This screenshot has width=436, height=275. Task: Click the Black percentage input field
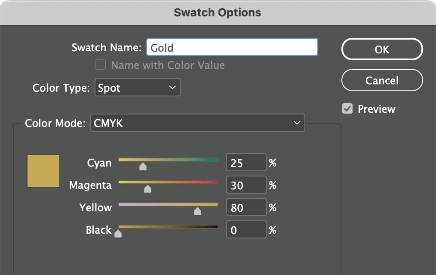tap(246, 230)
